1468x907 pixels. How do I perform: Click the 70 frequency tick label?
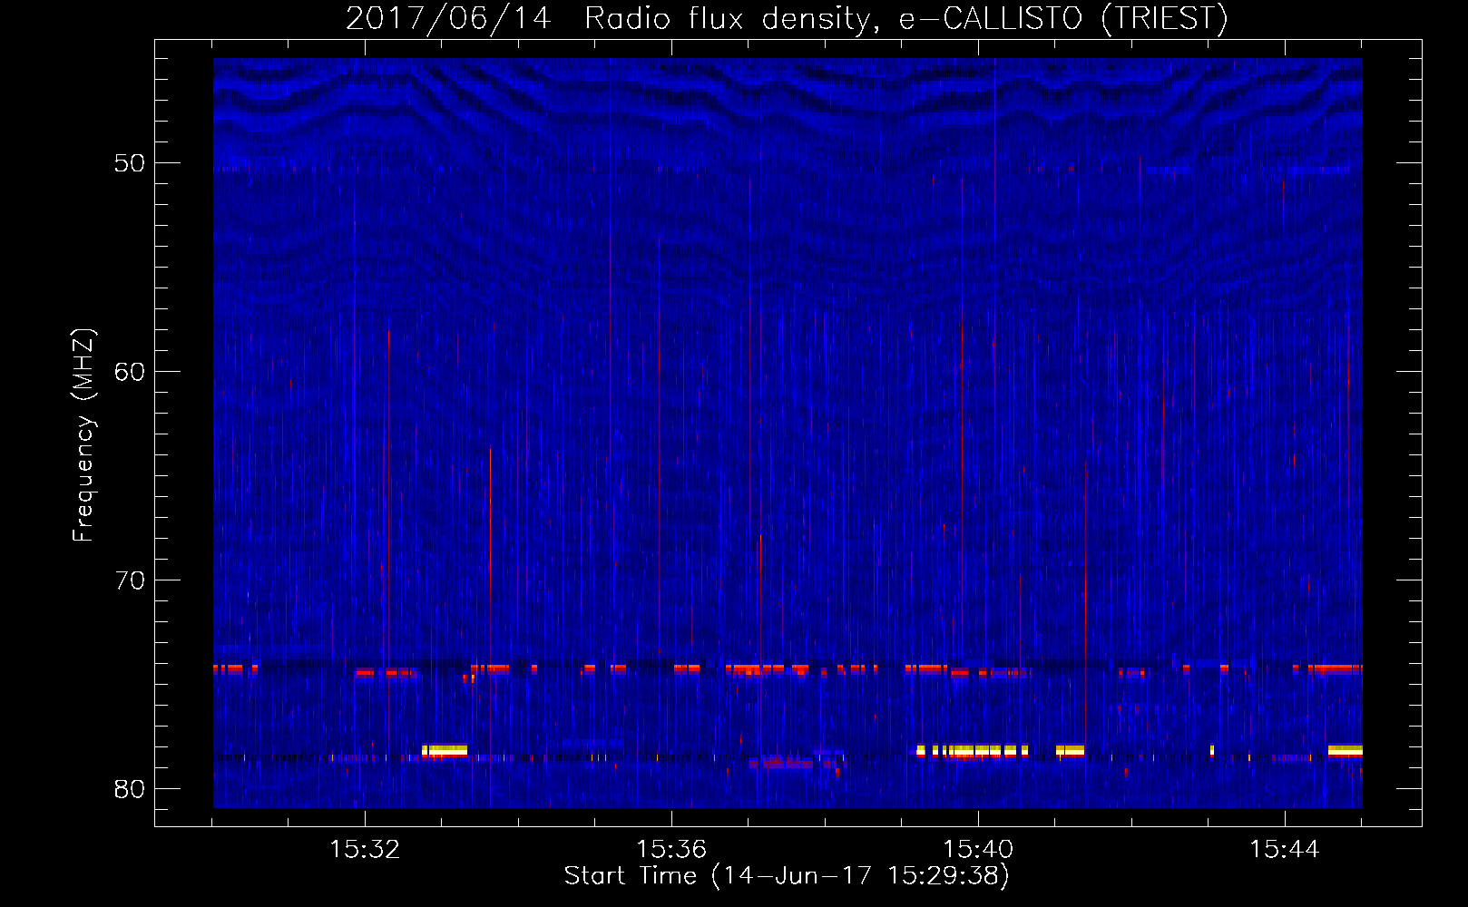130,580
